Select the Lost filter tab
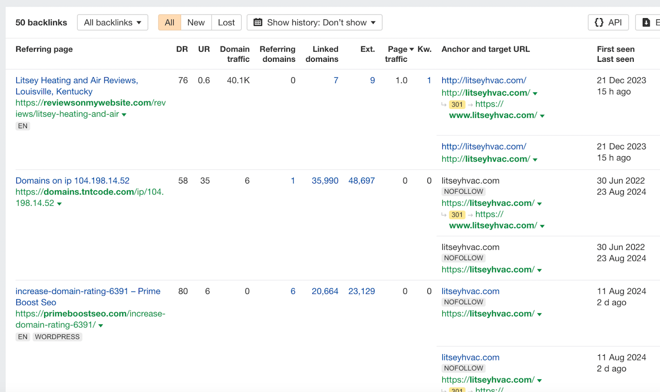Viewport: 660px width, 392px height. (x=226, y=23)
